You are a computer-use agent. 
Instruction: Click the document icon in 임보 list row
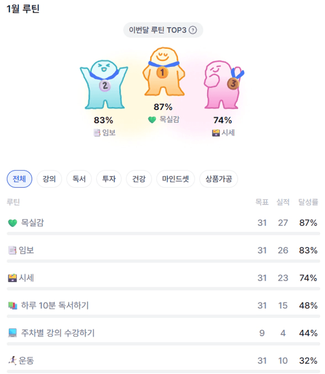(12, 250)
